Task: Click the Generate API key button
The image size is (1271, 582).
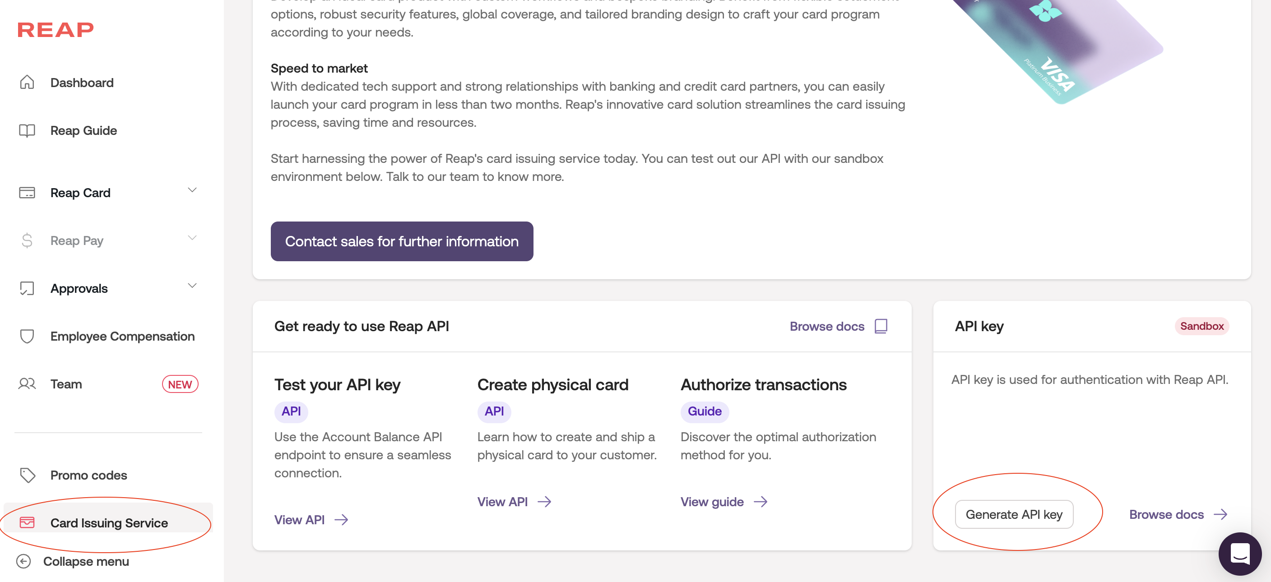Action: [x=1014, y=514]
